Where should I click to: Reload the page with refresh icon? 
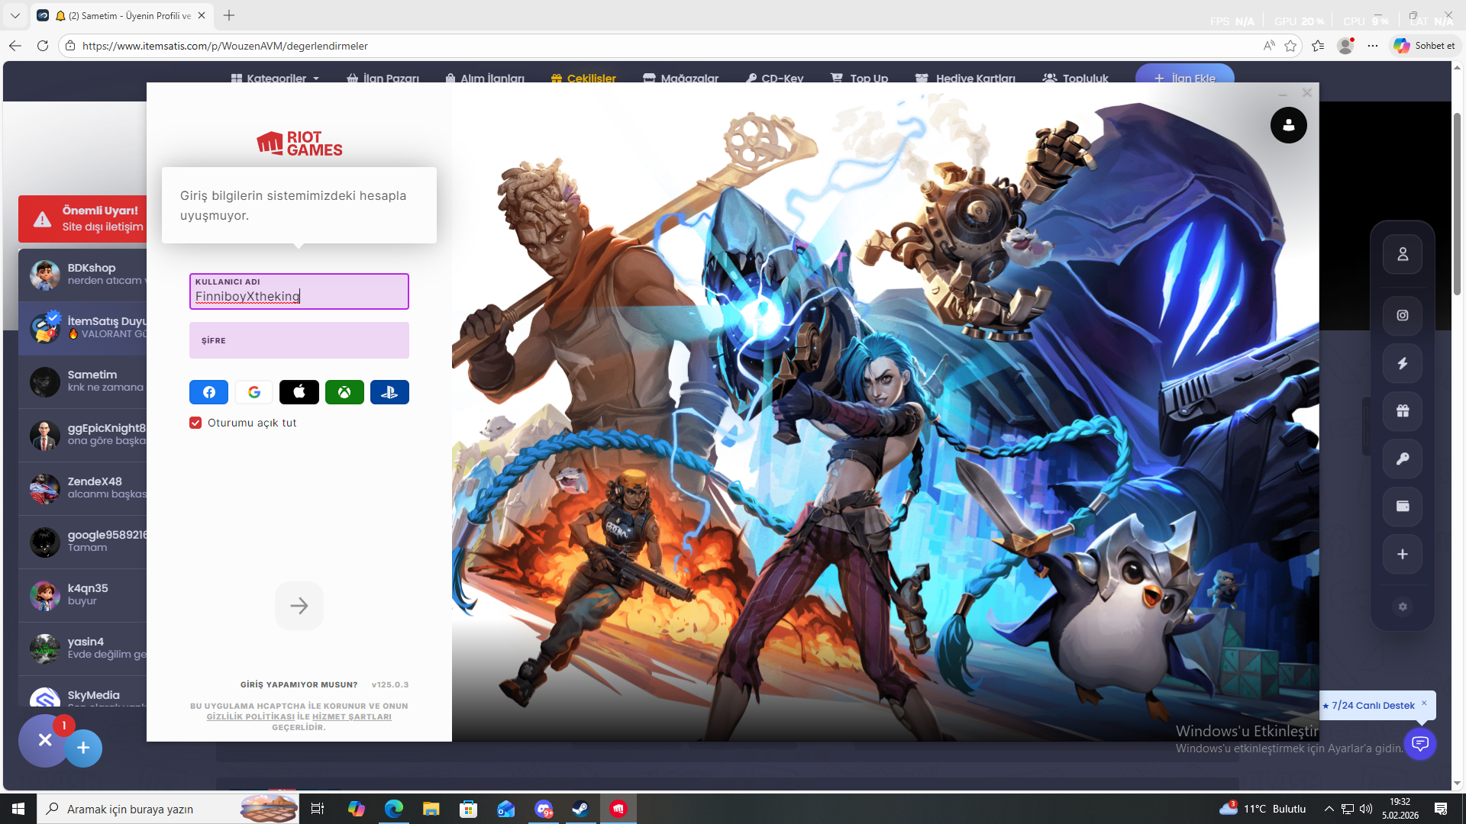point(43,46)
